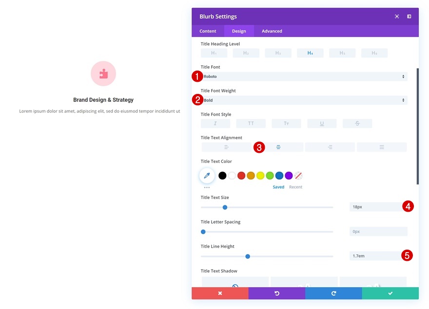Choose the transparent color swatch
429x309 pixels.
pyautogui.click(x=298, y=176)
